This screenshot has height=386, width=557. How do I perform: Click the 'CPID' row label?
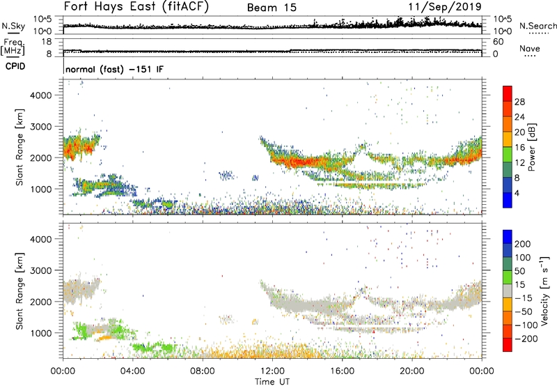click(15, 66)
